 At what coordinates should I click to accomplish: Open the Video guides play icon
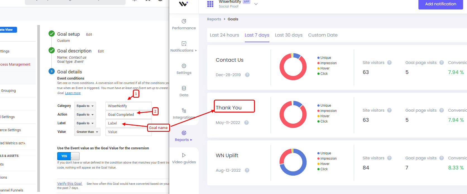click(x=184, y=155)
